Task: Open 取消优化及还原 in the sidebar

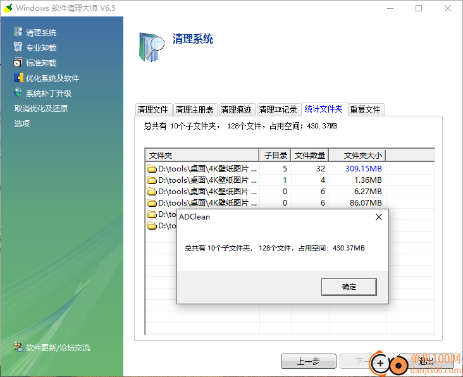Action: 41,108
